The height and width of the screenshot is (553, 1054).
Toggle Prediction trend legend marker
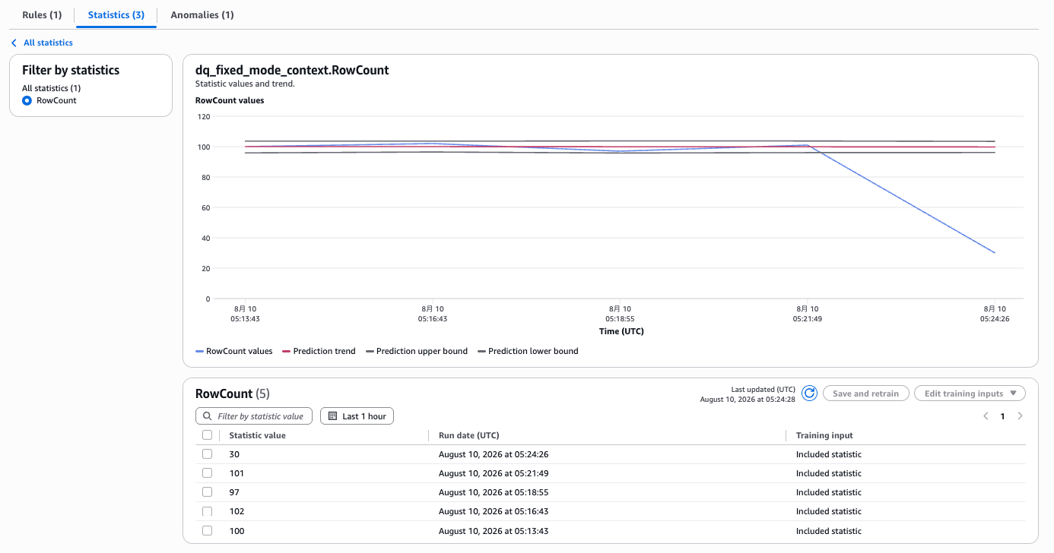(x=287, y=351)
